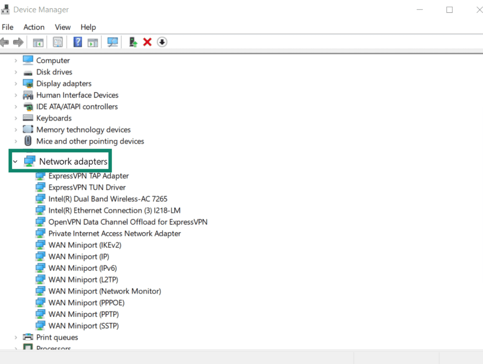Select the ExpressVPN TAP Adapter entry
This screenshot has height=364, width=483.
click(x=88, y=176)
